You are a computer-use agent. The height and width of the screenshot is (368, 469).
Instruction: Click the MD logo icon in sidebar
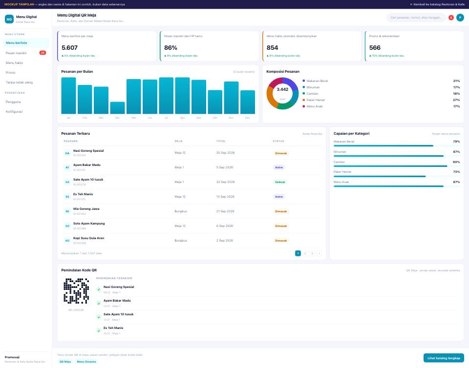9,19
